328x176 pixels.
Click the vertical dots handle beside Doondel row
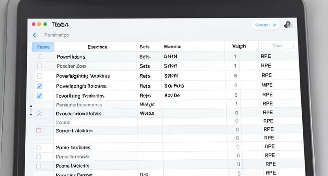tap(31, 110)
